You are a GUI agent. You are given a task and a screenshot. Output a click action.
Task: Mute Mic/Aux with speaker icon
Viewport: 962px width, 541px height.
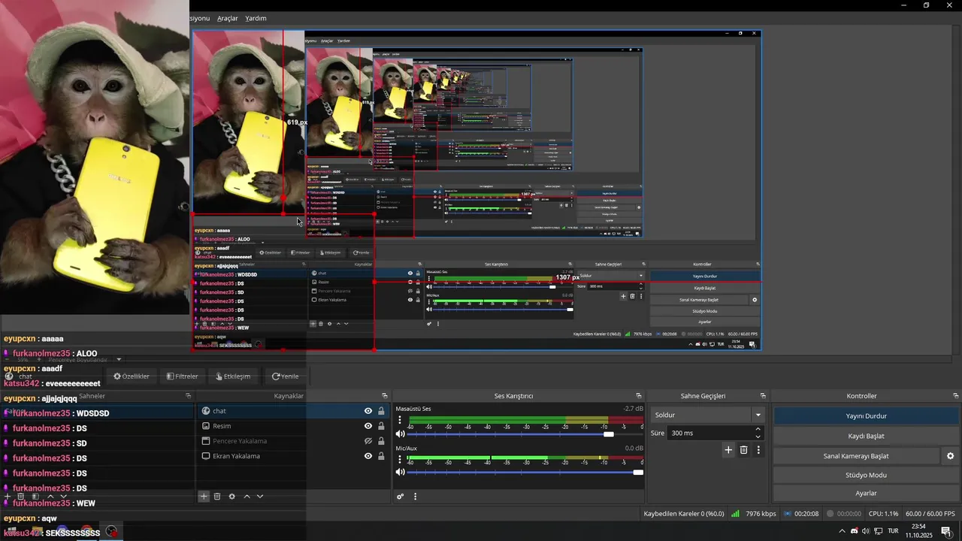(x=400, y=472)
